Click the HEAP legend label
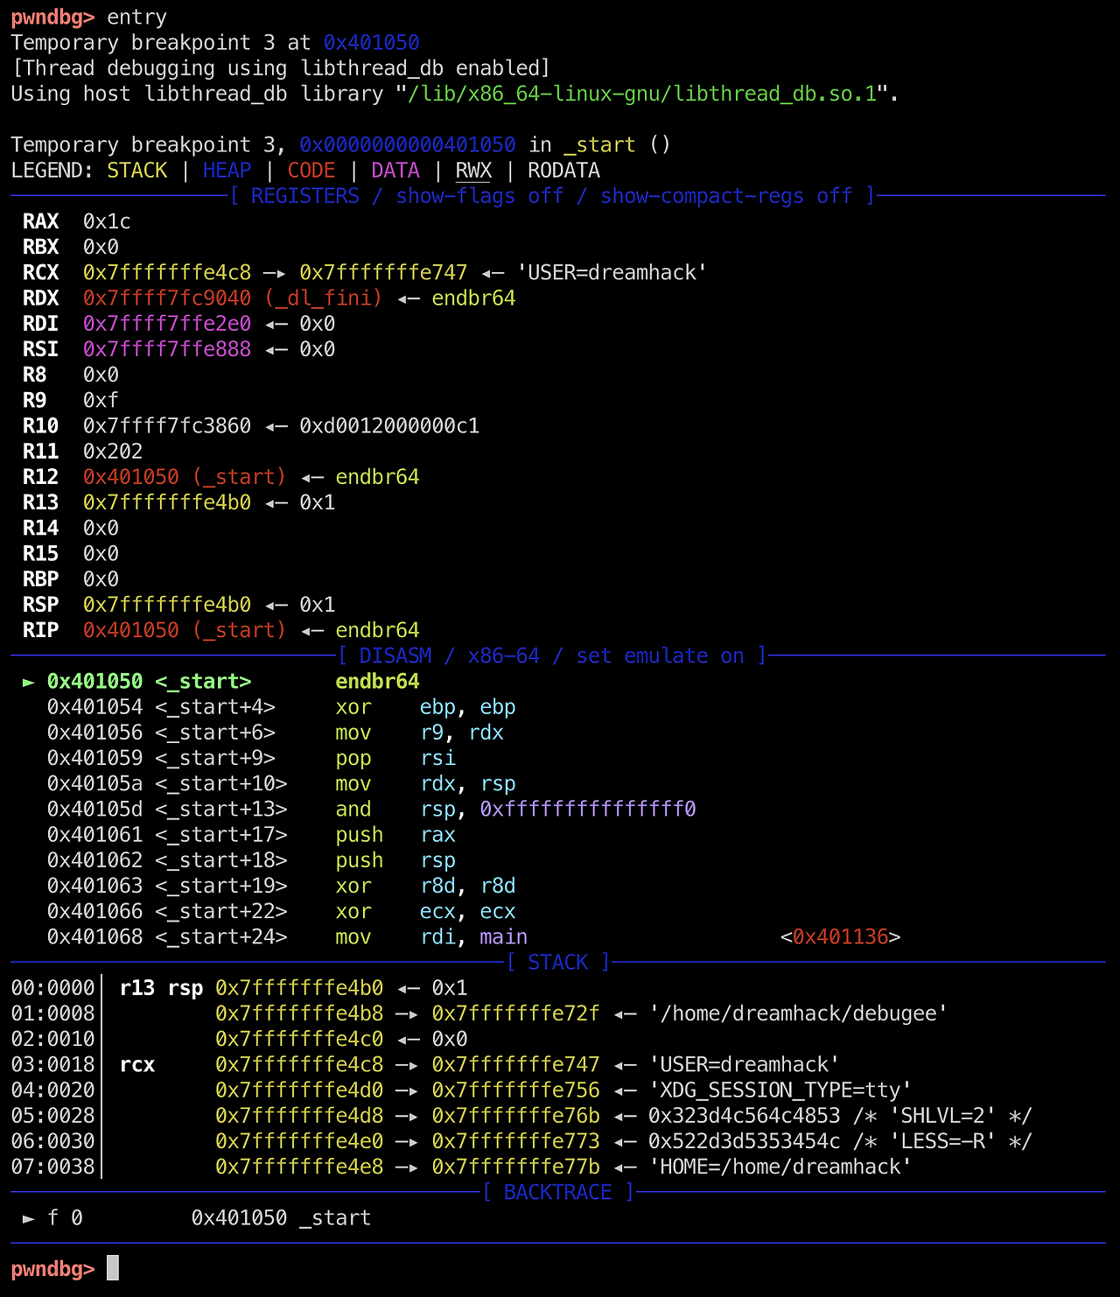The height and width of the screenshot is (1297, 1120). point(227,171)
